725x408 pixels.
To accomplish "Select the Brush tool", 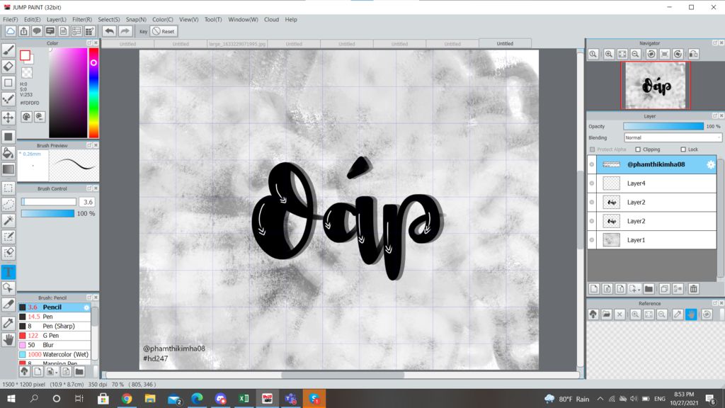I will [x=8, y=50].
